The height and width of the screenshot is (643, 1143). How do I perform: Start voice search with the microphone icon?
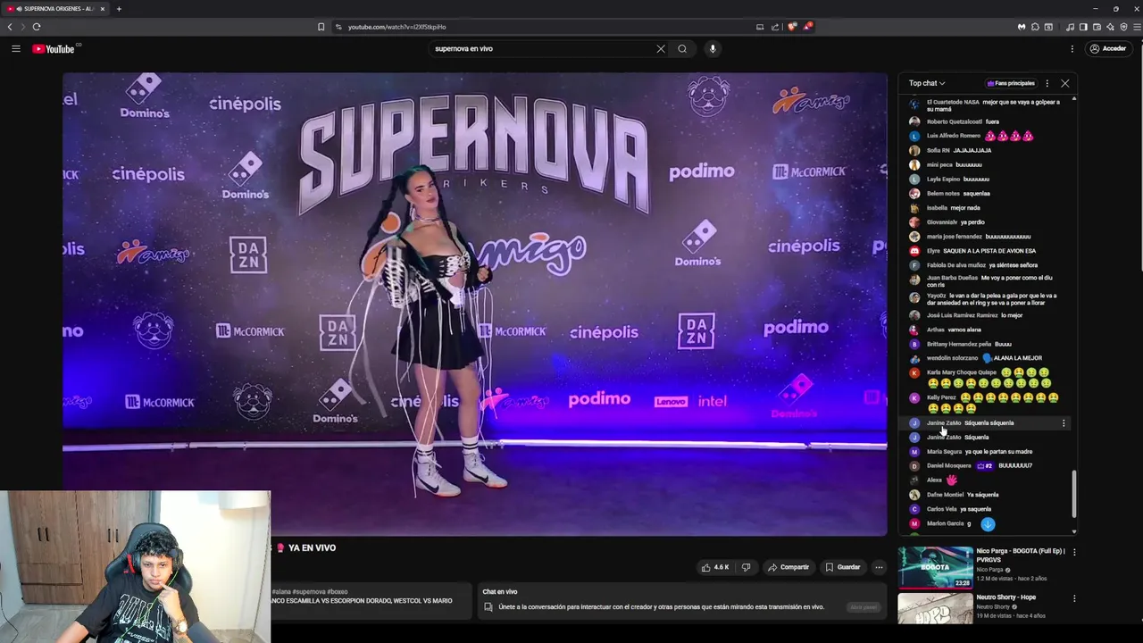(x=713, y=48)
